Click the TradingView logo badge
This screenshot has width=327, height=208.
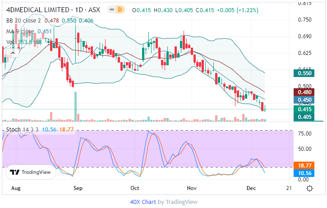click(x=26, y=172)
